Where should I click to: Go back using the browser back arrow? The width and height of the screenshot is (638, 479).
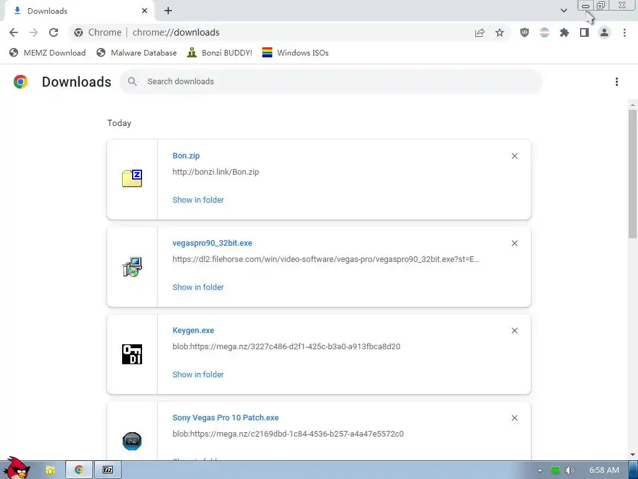coord(14,32)
